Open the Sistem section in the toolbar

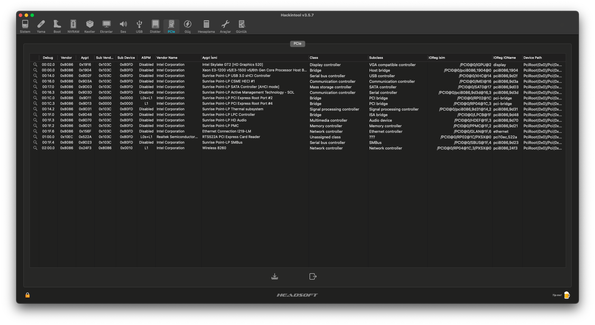[x=25, y=26]
